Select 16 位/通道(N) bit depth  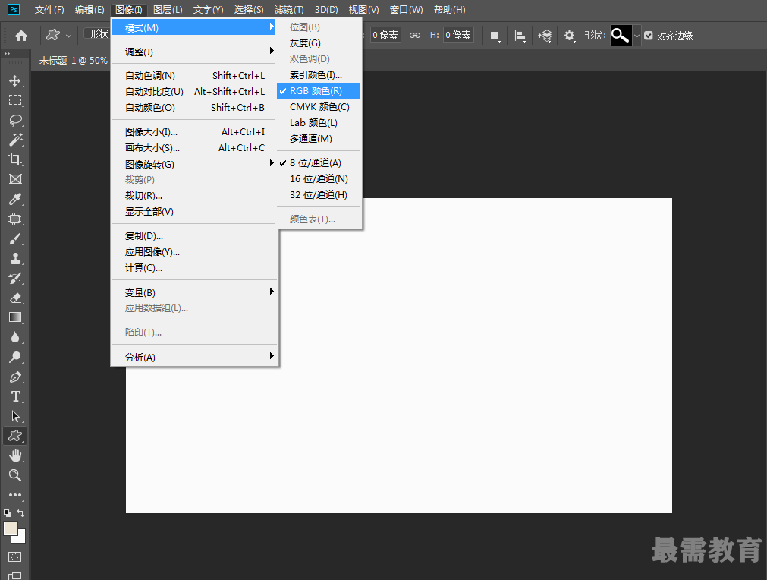tap(319, 179)
